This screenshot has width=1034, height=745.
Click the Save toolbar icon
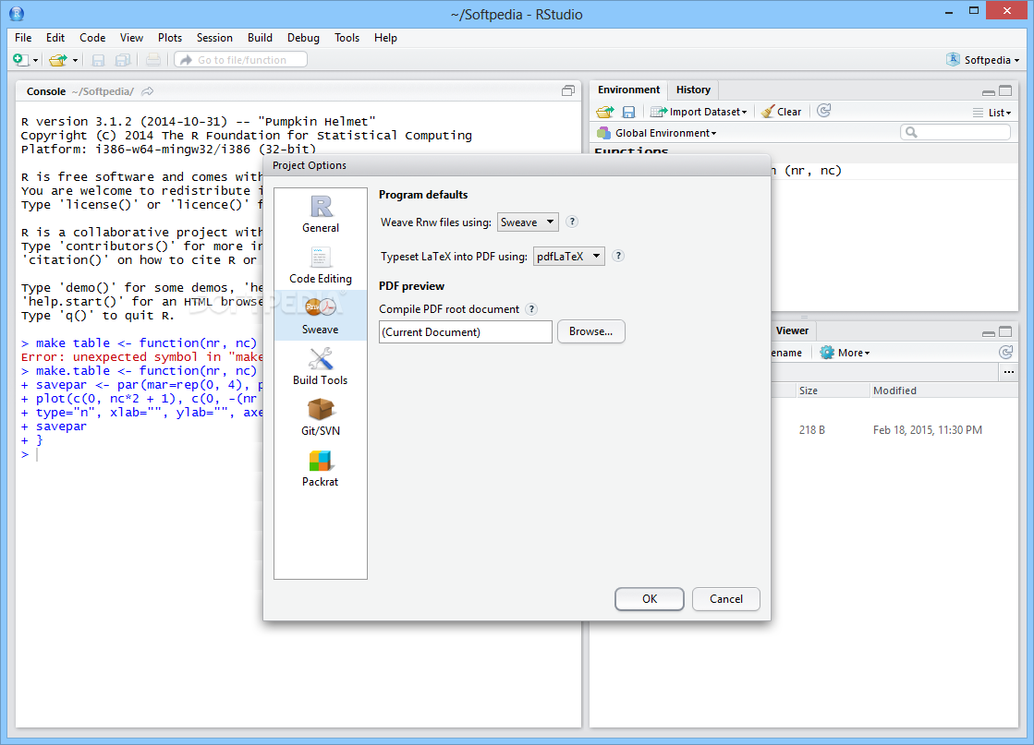click(98, 60)
